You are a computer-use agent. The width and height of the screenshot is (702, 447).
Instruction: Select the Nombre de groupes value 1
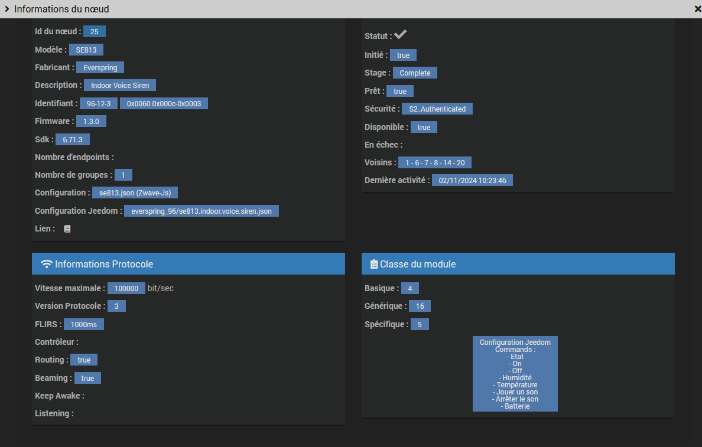coord(123,175)
